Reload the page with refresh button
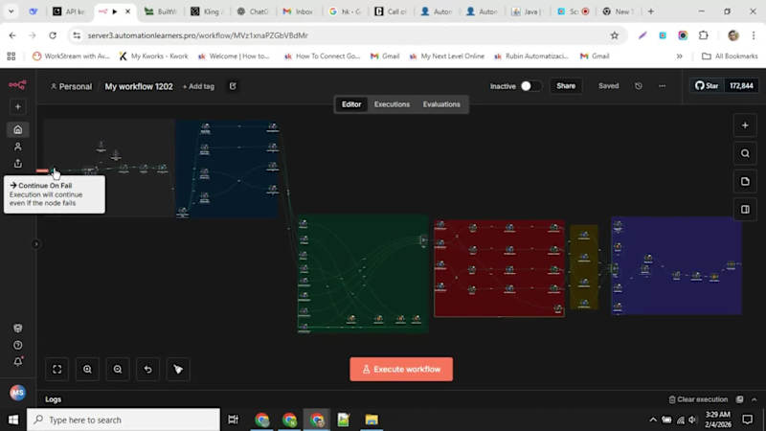This screenshot has width=766, height=431. [x=53, y=35]
